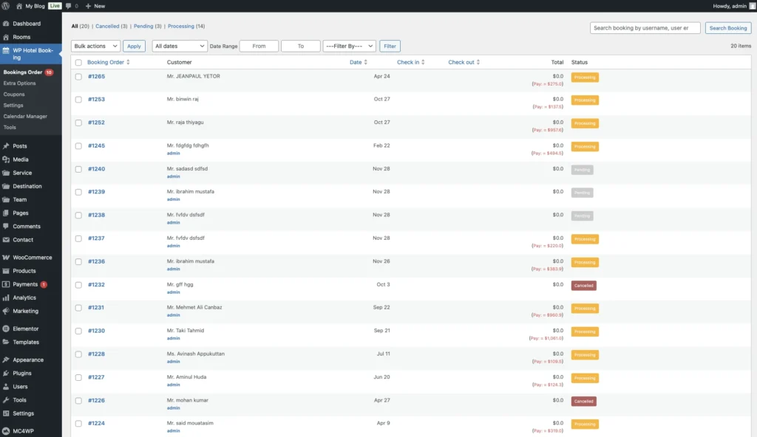Screen dimensions: 757x437
Task: Open the Filter By dropdown
Action: 349,46
